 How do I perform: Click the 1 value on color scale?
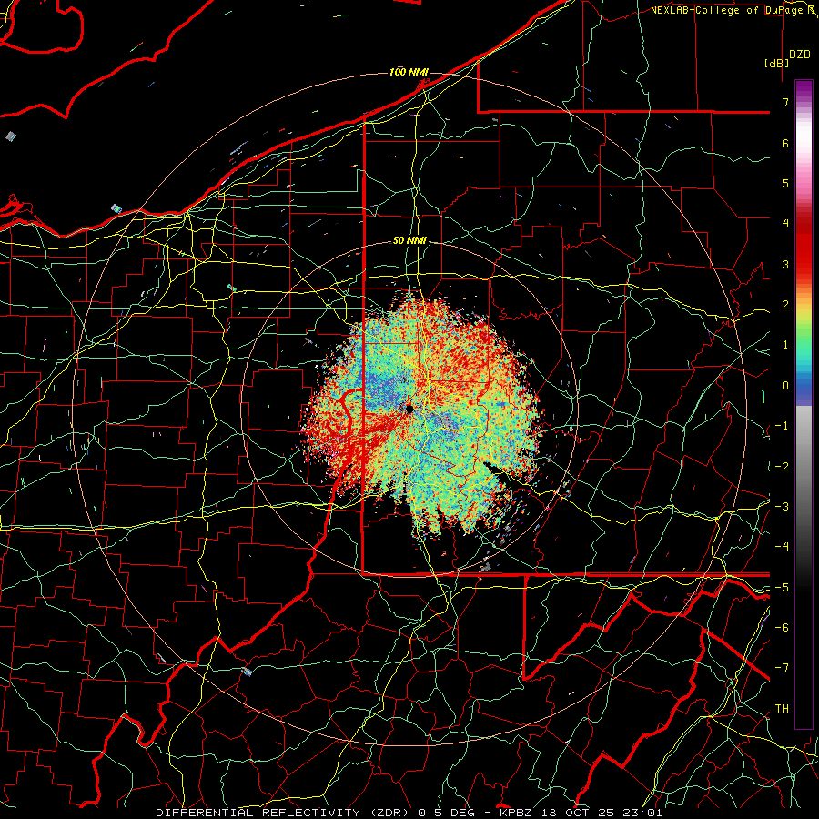point(785,345)
